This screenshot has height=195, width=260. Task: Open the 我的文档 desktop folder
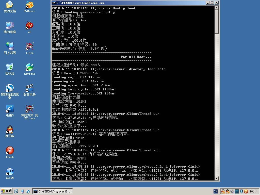coord(10,5)
